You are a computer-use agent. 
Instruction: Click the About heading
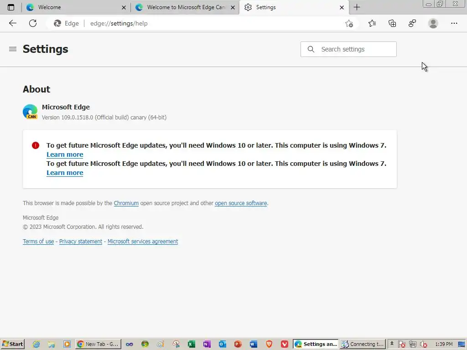click(36, 89)
